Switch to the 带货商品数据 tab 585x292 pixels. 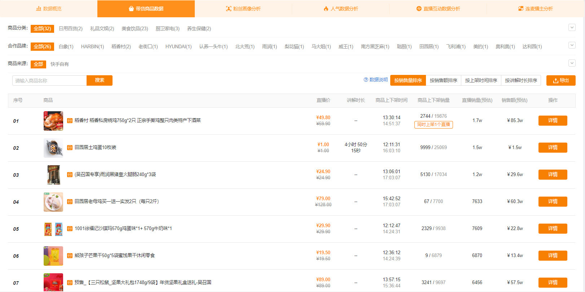tap(146, 9)
